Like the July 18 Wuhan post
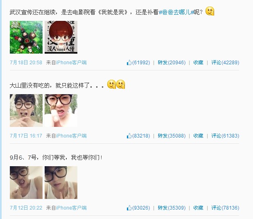Screen dimensions: 253x219 coord(138,63)
